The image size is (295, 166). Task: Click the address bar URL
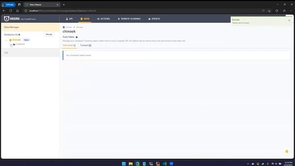[x=63, y=11]
